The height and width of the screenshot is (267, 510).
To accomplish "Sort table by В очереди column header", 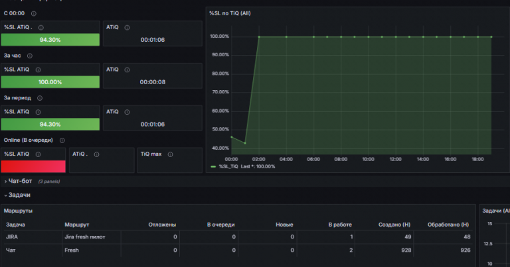I will [x=221, y=225].
